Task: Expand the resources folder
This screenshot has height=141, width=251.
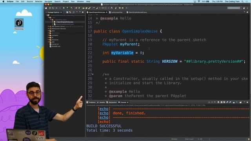Action: click(x=48, y=40)
